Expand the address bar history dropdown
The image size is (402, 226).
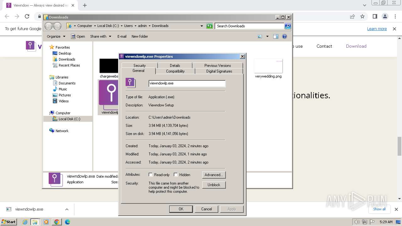(x=202, y=26)
